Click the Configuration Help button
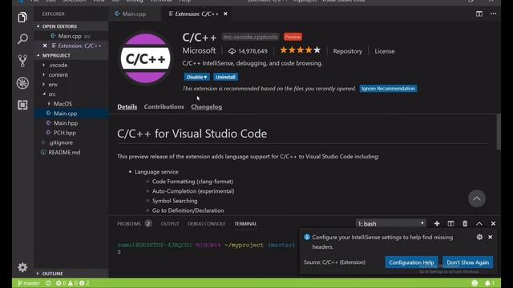Screen dimensions: 513x288 (411, 262)
